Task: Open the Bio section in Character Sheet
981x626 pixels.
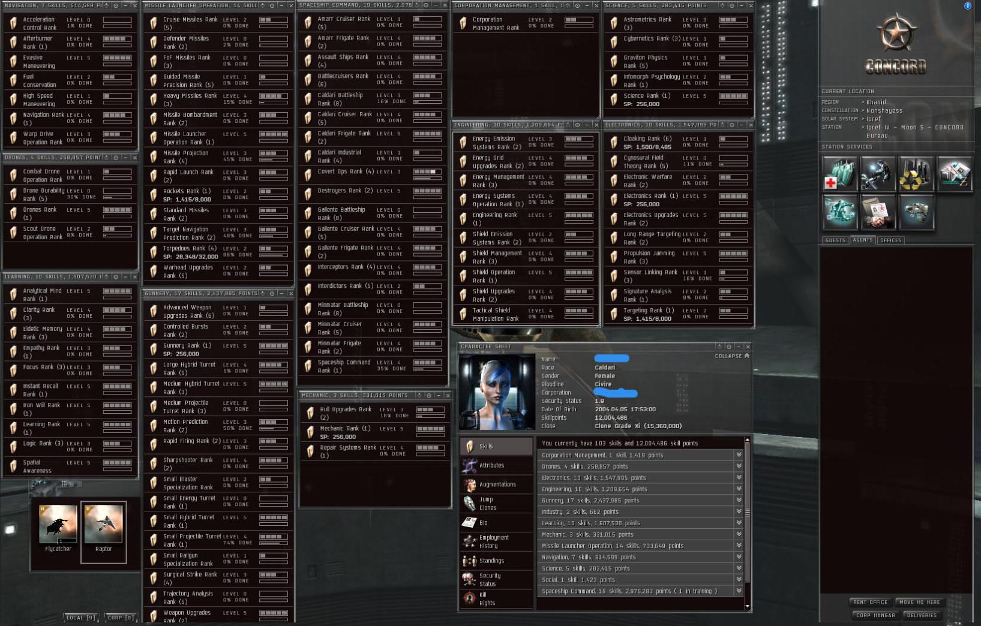Action: pyautogui.click(x=496, y=523)
